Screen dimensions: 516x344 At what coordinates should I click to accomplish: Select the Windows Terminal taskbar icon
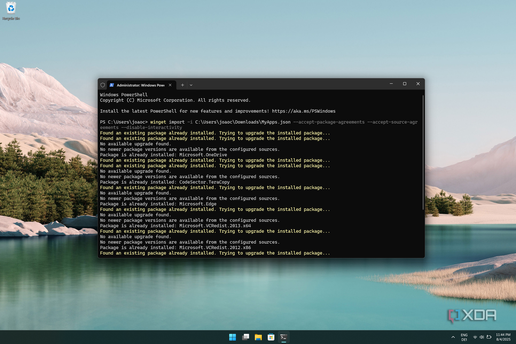pos(284,337)
